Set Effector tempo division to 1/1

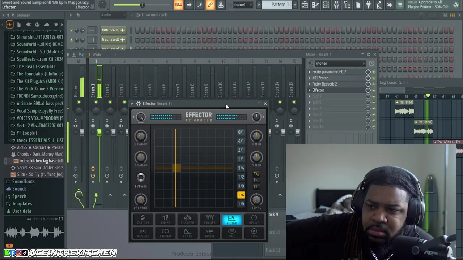click(x=241, y=159)
